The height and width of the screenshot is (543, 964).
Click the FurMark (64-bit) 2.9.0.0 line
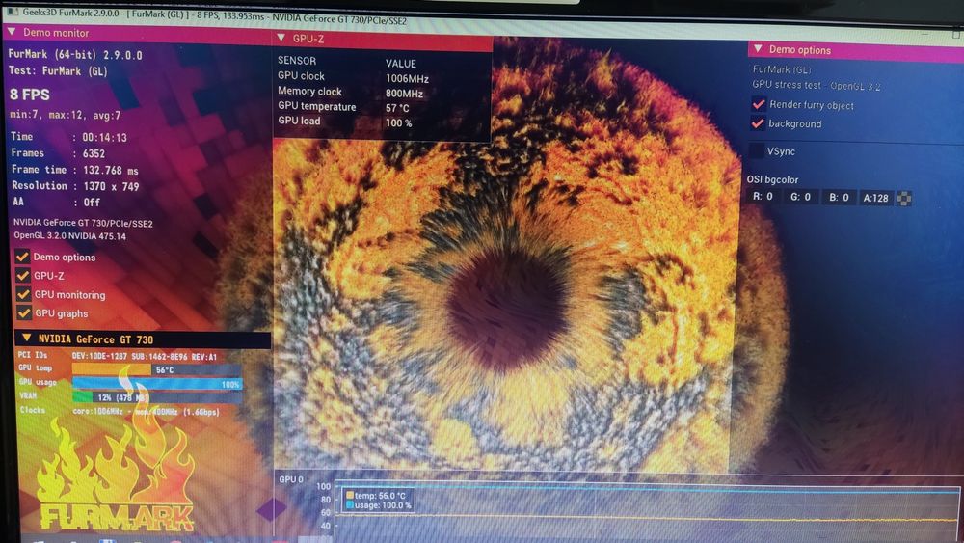(75, 55)
